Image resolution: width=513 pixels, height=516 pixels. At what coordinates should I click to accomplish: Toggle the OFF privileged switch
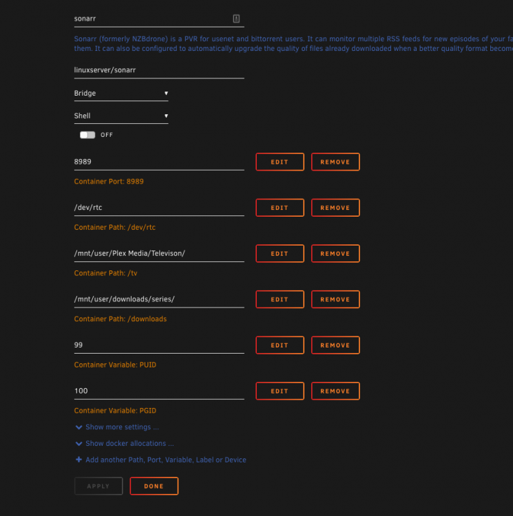pyautogui.click(x=87, y=135)
